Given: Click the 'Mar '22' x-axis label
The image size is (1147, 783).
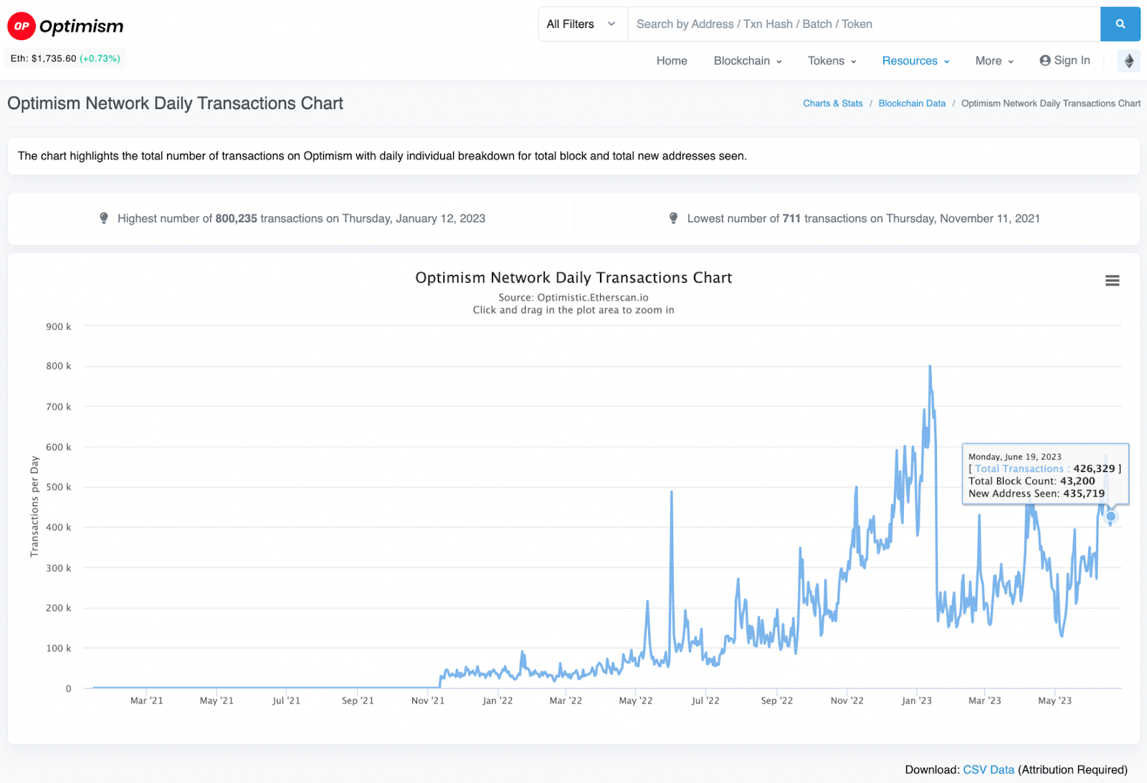Looking at the screenshot, I should click(x=566, y=701).
